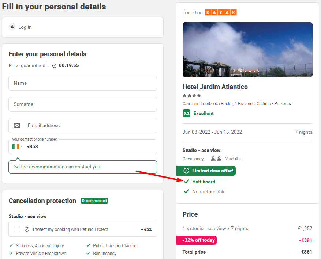Focus the Surname input field
This screenshot has height=259, width=321.
pyautogui.click(x=83, y=104)
